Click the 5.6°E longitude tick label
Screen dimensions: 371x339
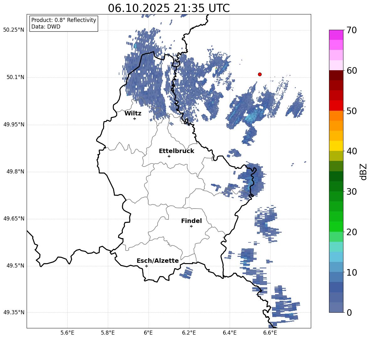(67, 333)
